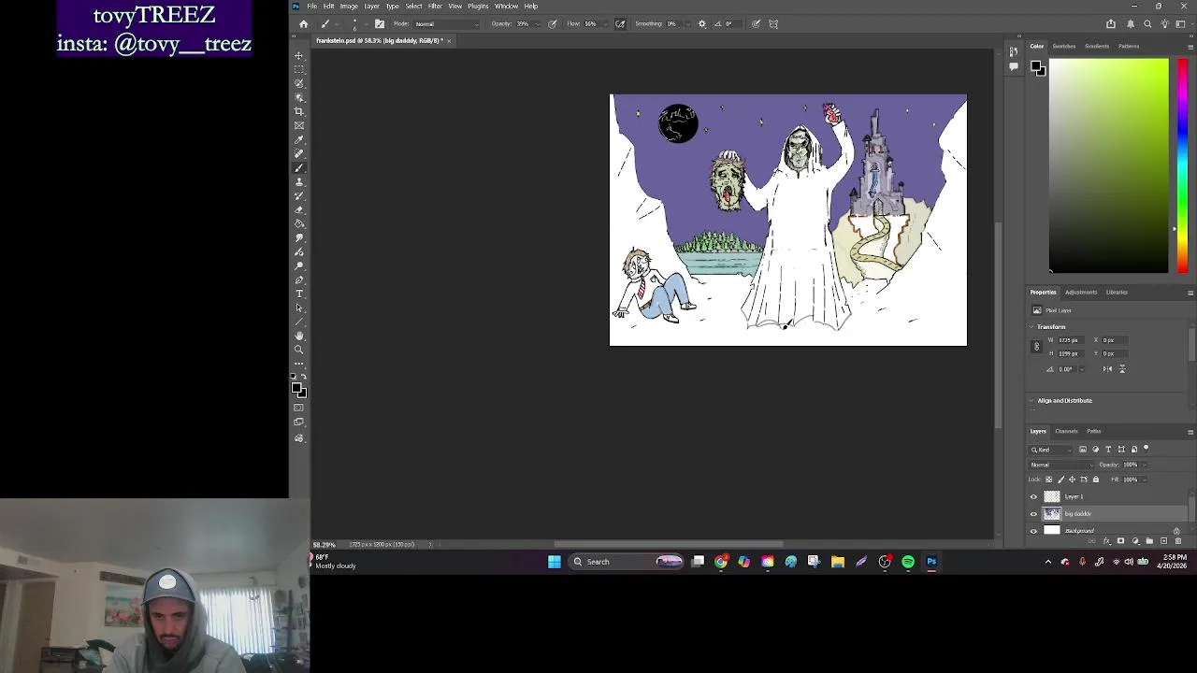Collapse the Transform section
Viewport: 1197px width, 673px height.
point(1032,327)
